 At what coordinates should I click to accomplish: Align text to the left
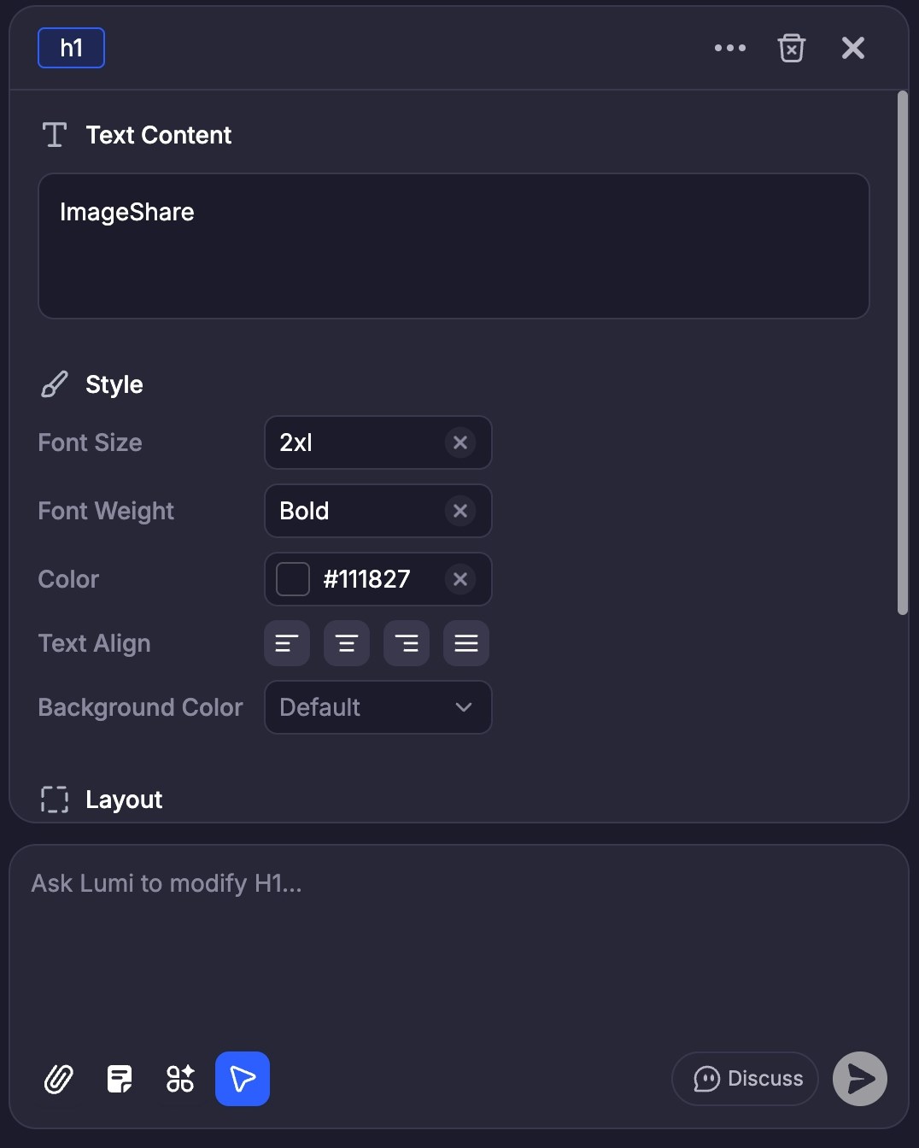287,643
